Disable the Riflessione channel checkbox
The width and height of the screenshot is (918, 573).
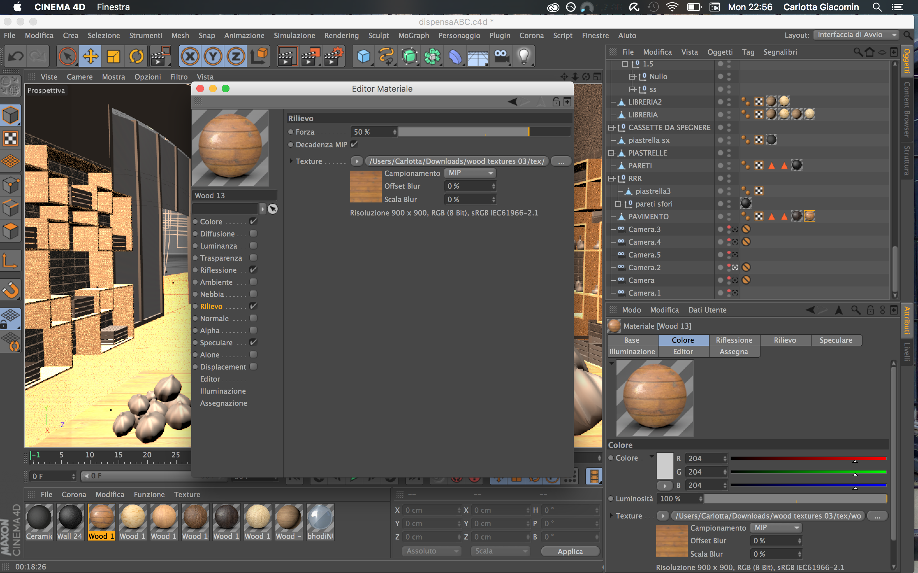pyautogui.click(x=253, y=270)
